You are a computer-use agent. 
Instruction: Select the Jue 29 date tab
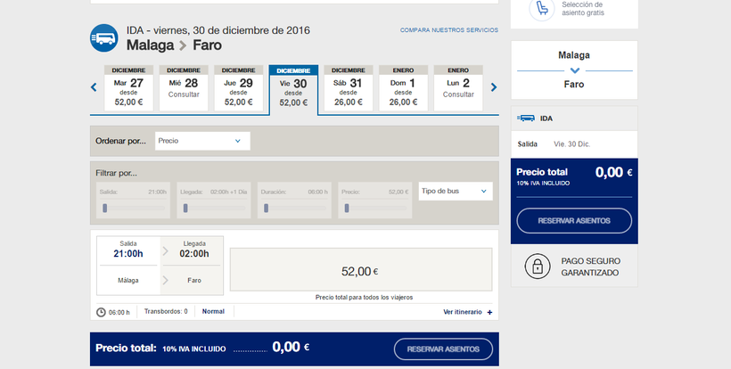click(x=239, y=88)
